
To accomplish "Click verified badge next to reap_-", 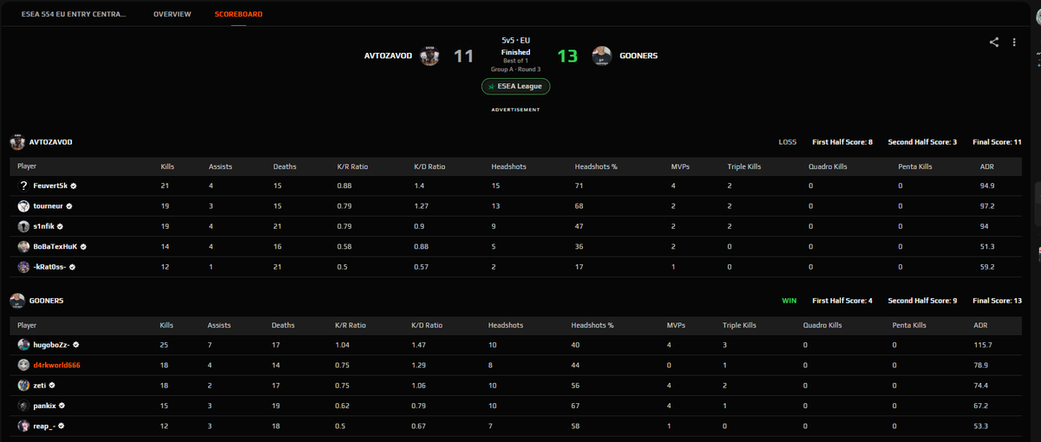I will (x=62, y=426).
